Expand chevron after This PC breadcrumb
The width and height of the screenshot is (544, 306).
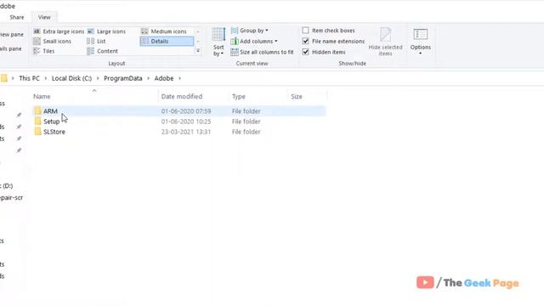[45, 78]
